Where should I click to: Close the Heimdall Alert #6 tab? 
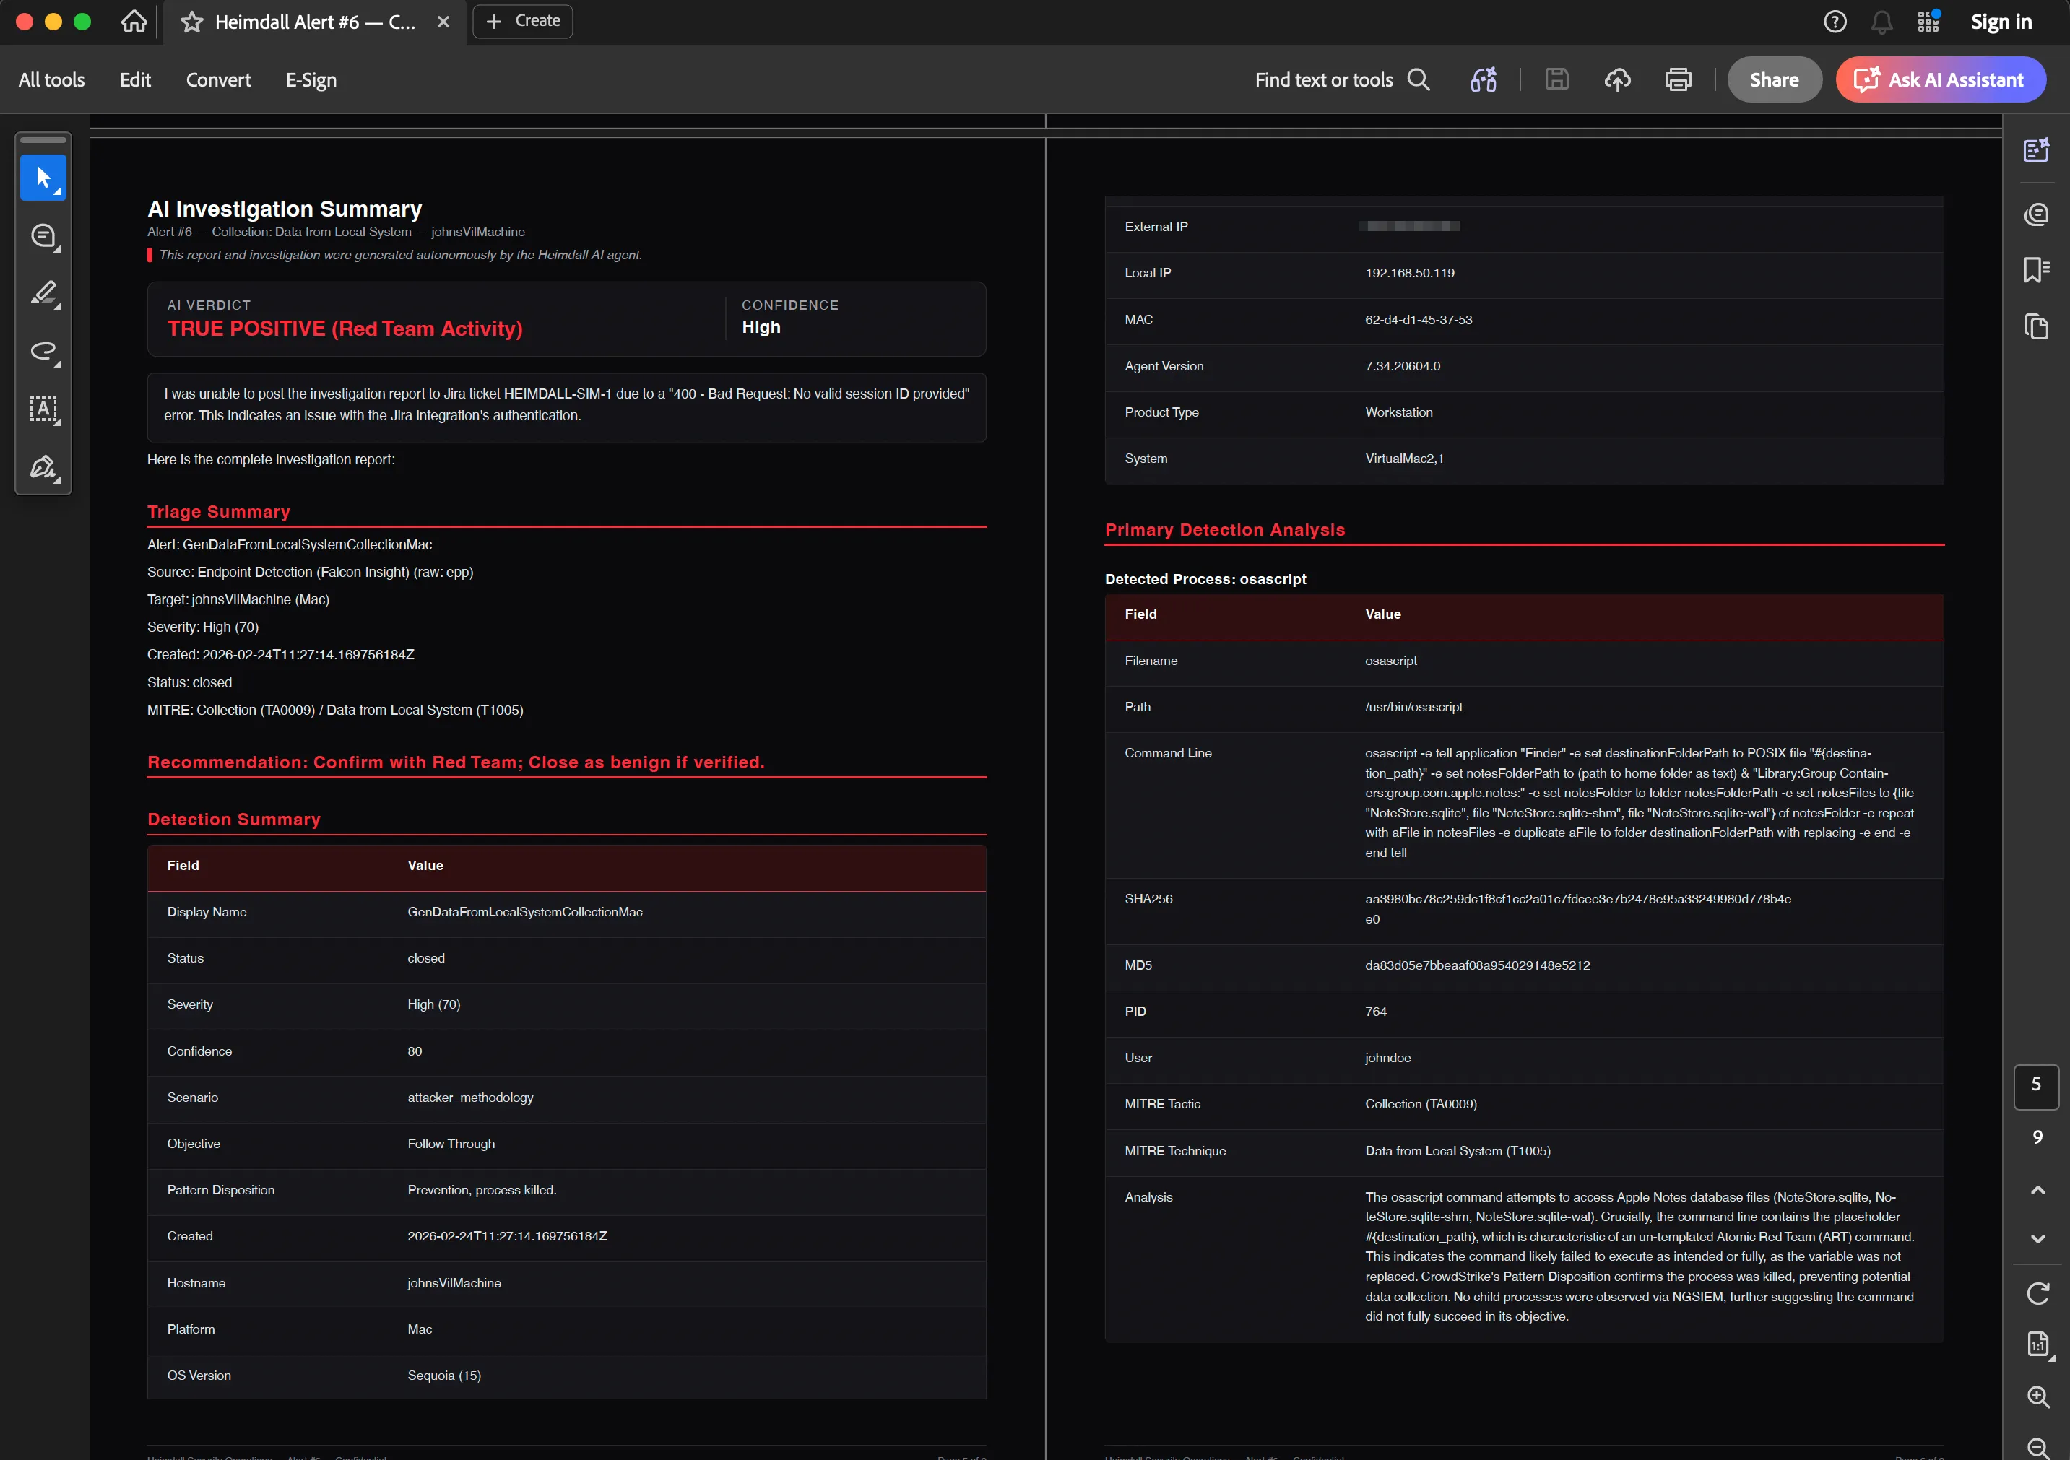443,22
